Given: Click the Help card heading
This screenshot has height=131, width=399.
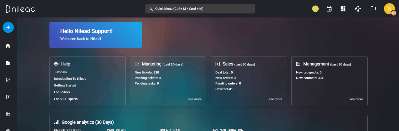Looking at the screenshot, I should tap(66, 64).
